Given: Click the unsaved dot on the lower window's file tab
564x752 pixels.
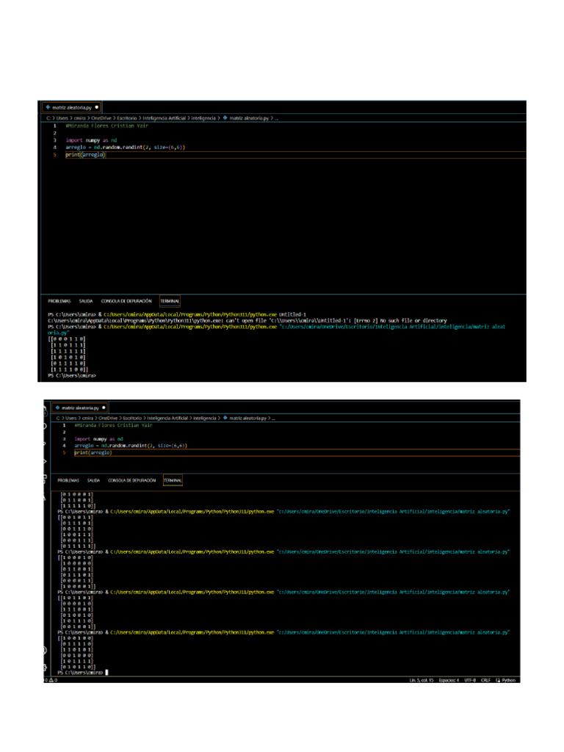Looking at the screenshot, I should click(104, 407).
